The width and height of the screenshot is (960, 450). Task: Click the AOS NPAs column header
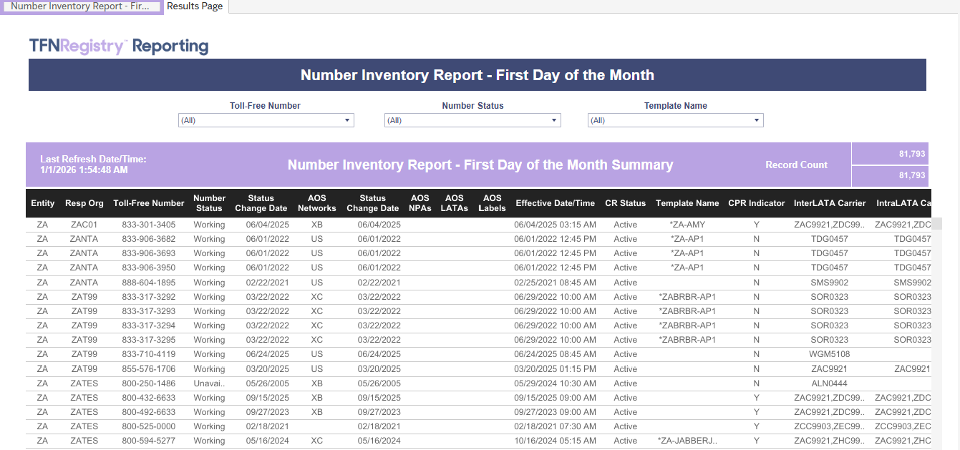click(420, 203)
